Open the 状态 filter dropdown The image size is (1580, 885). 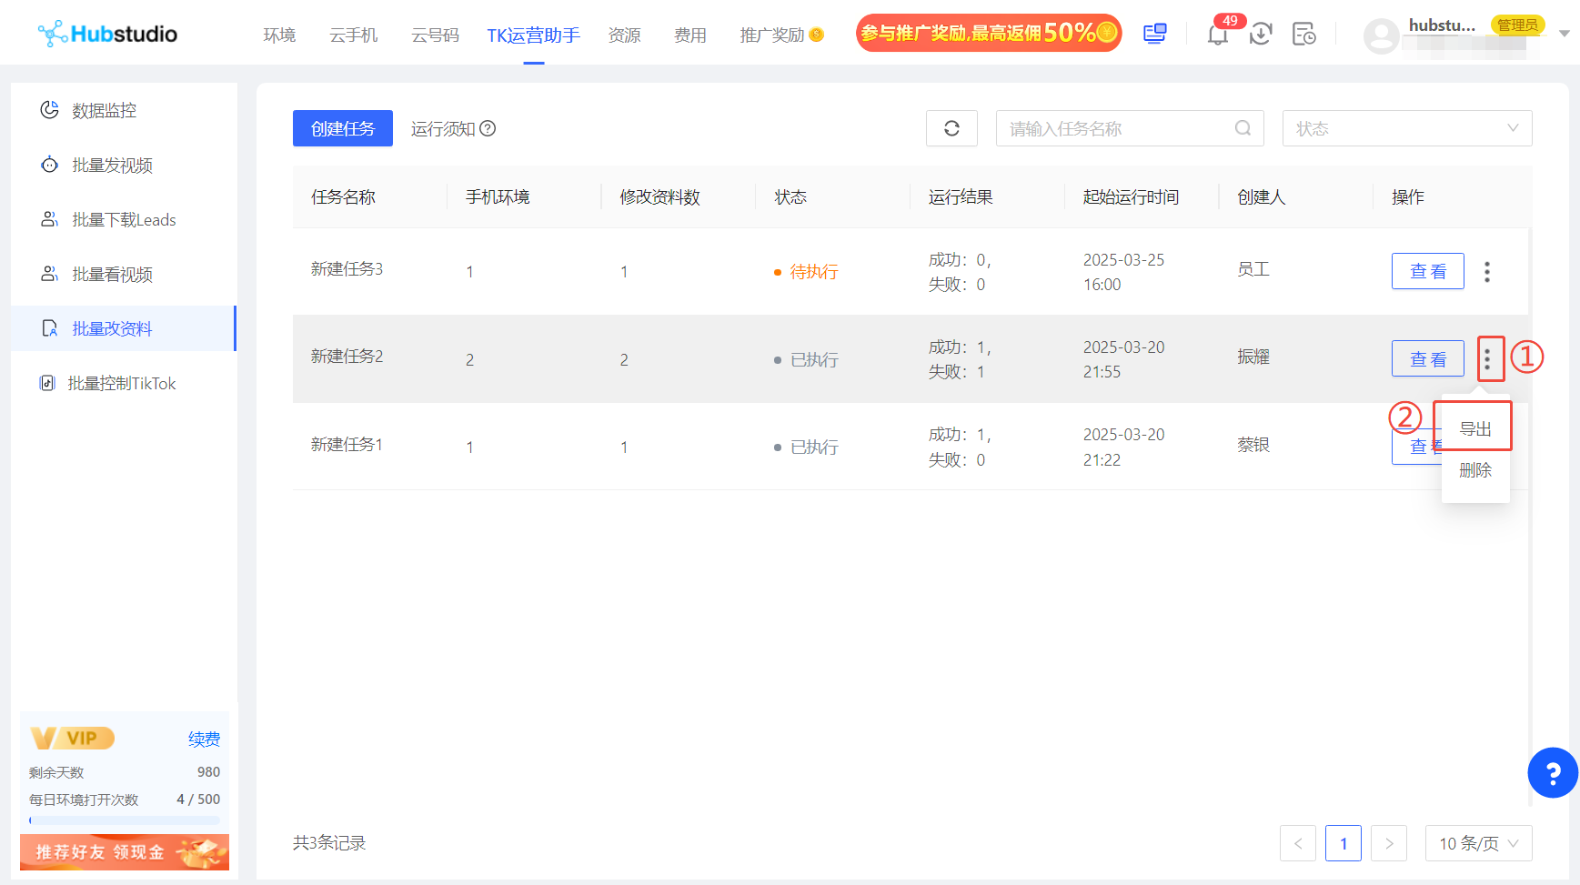1407,128
